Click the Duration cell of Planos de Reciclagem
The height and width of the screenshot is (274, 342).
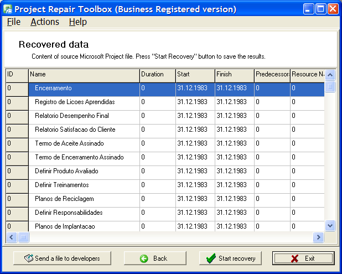[x=158, y=200]
